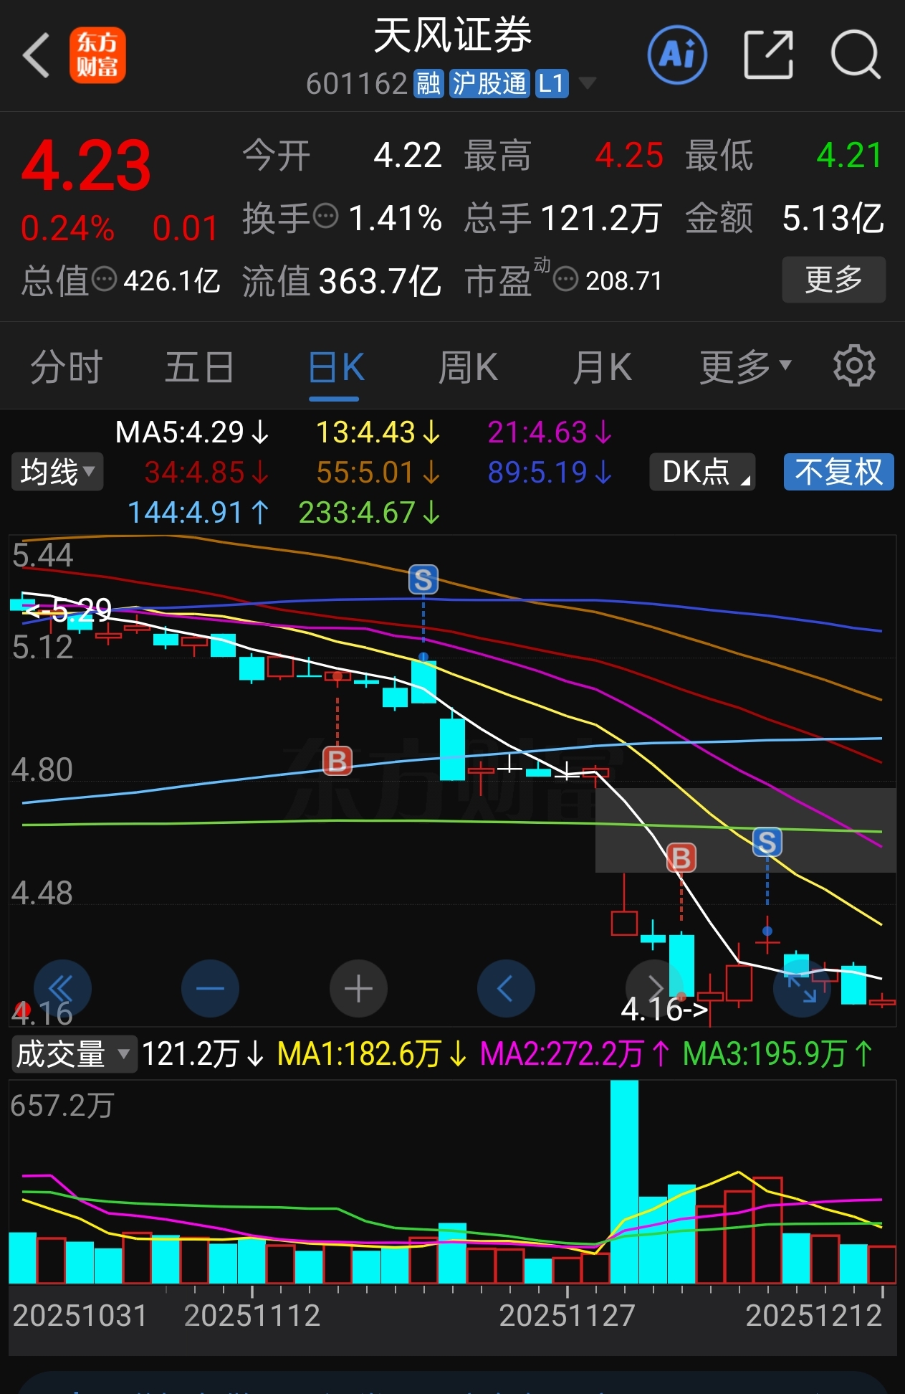Zoom in chart with plus button
This screenshot has width=905, height=1394.
[358, 989]
